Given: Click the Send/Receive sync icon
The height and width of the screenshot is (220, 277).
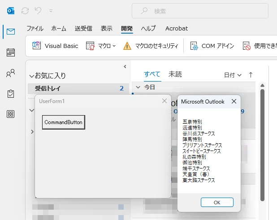Looking at the screenshot, I should (25, 11).
